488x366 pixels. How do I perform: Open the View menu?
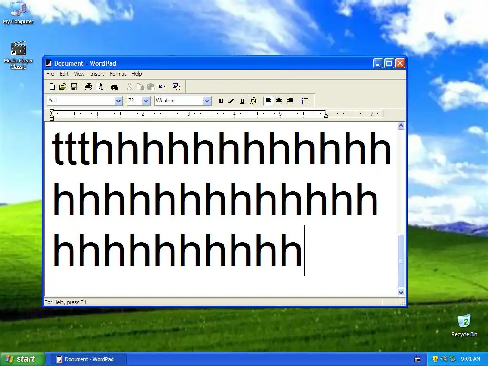(79, 74)
